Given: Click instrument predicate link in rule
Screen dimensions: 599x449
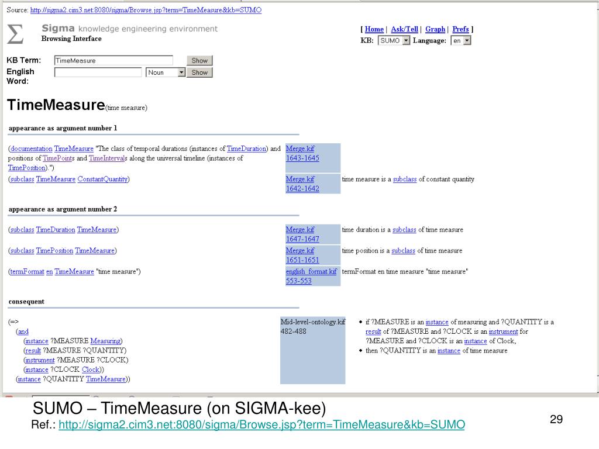Looking at the screenshot, I should pos(40,360).
